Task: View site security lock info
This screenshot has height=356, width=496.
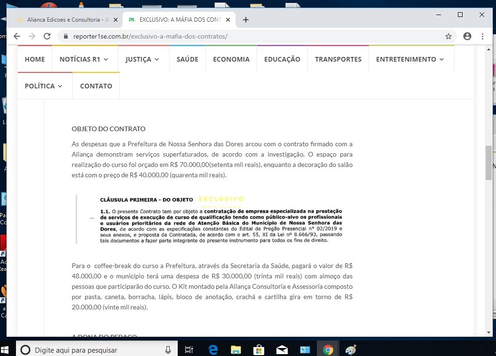Action: pyautogui.click(x=66, y=36)
